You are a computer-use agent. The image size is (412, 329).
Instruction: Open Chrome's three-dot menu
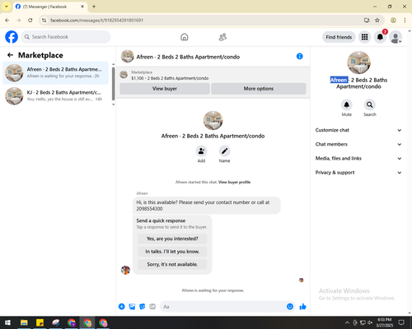pos(405,21)
